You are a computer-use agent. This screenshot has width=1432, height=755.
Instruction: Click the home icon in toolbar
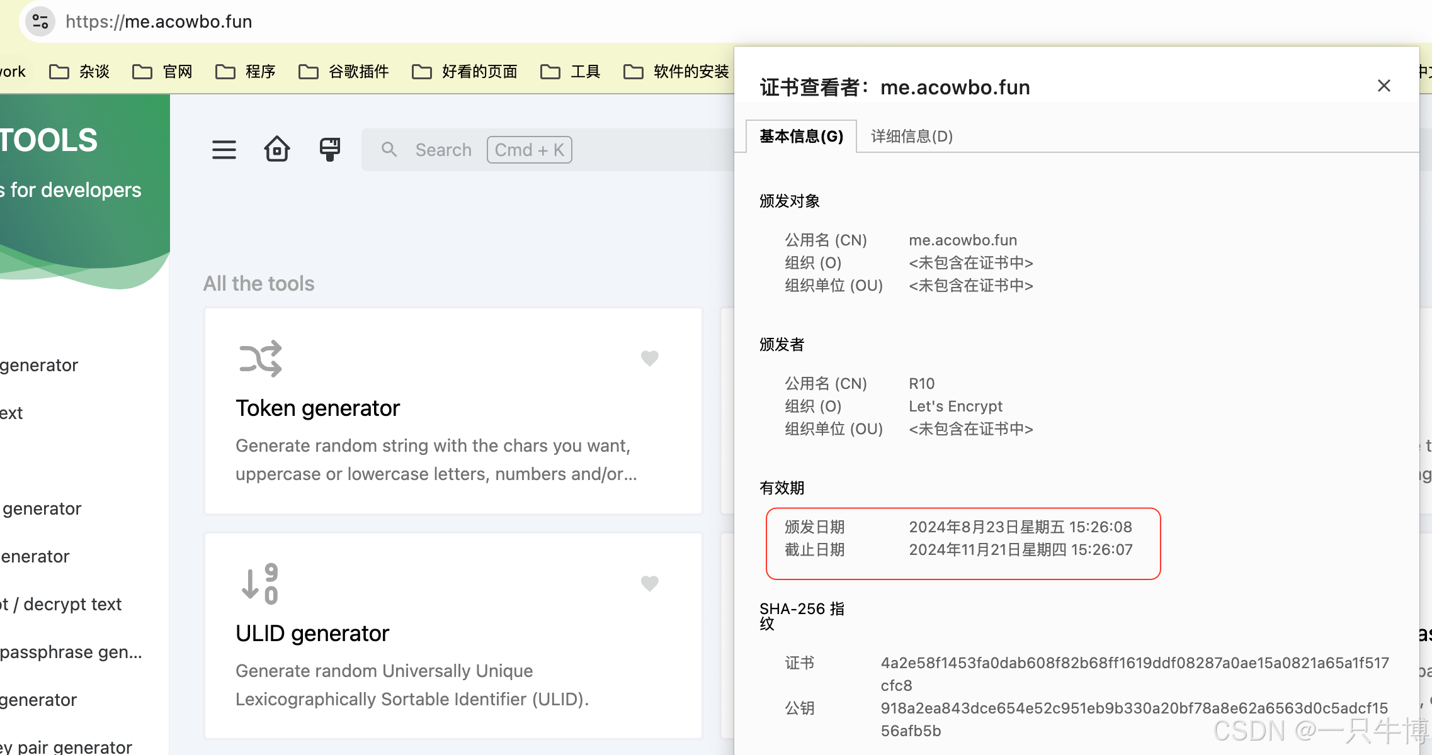(x=276, y=150)
